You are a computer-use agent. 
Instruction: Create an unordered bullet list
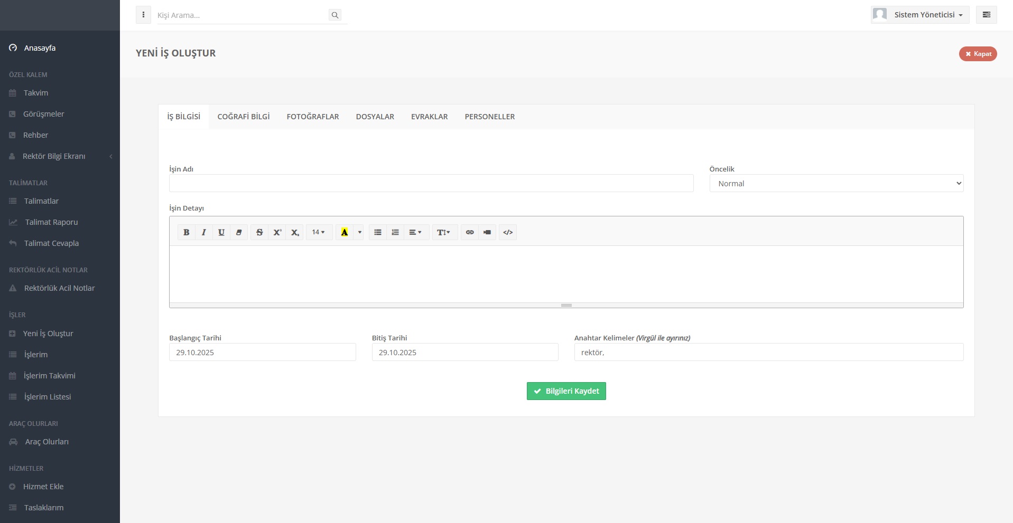[378, 232]
